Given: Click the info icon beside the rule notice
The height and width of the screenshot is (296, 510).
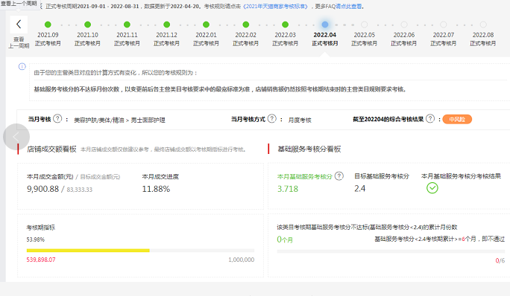Looking at the screenshot, I should click(x=22, y=66).
